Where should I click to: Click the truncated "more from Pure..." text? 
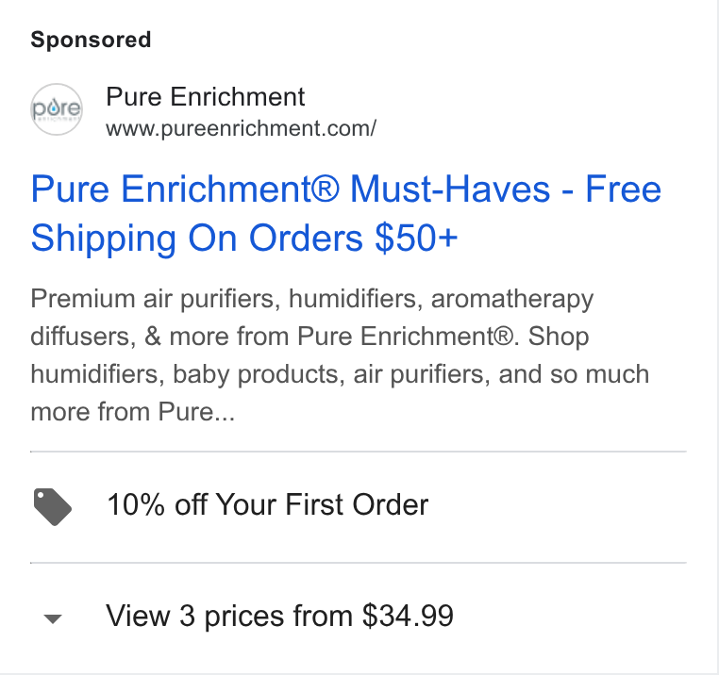click(132, 412)
